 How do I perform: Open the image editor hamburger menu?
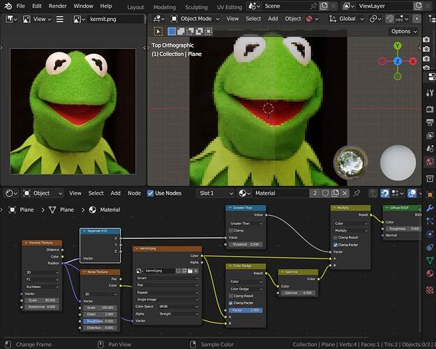[60, 20]
